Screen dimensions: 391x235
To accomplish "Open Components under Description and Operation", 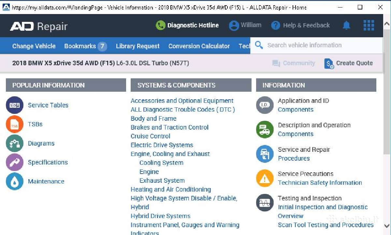I will (296, 134).
